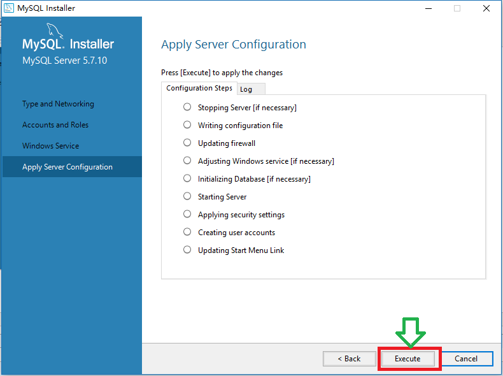Click the MySQL Installer window title text
503x376 pixels.
[46, 8]
